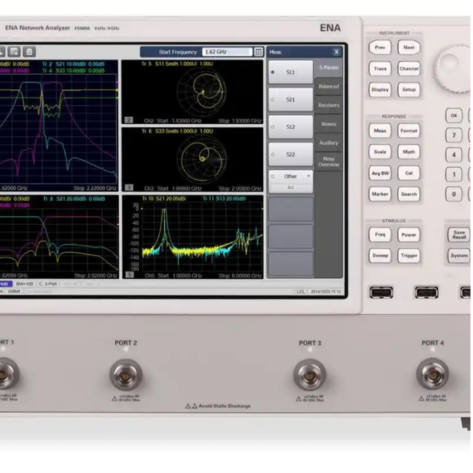Push the Prev hardkey
Viewport: 473px width, 473px height.
tap(380, 47)
